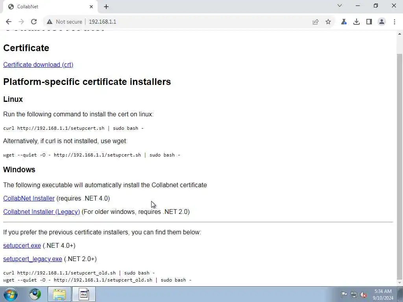The image size is (403, 302).
Task: Open Chrome from the taskbar
Action: click(35, 294)
